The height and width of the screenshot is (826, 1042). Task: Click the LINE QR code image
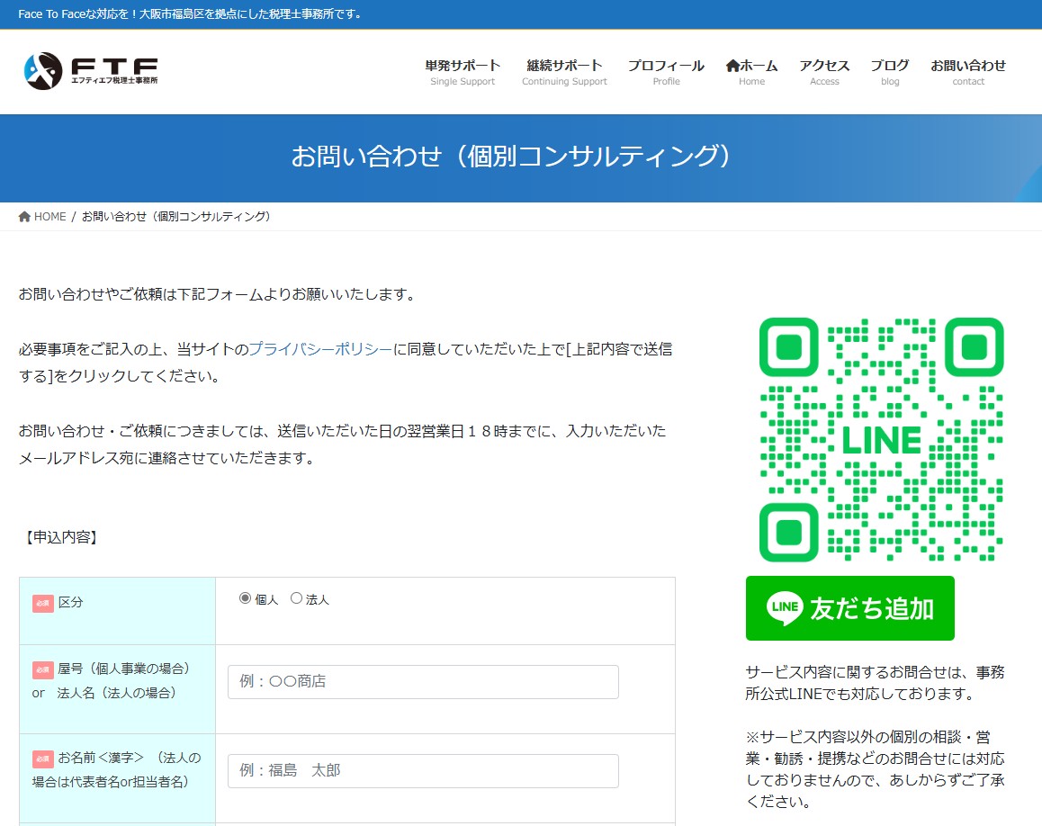click(881, 440)
